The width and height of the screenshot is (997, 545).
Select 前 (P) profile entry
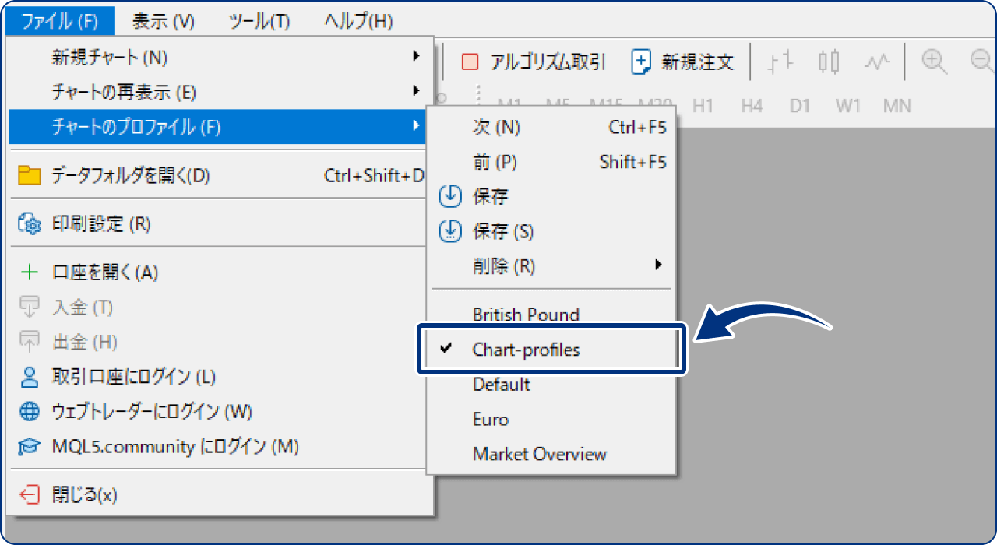click(x=552, y=162)
